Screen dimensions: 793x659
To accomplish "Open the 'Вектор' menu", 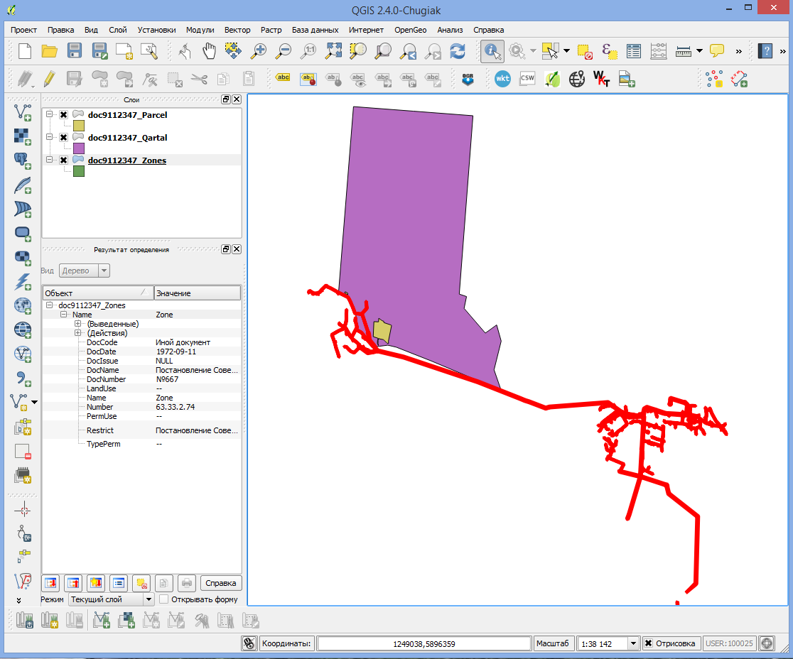I will coord(237,30).
